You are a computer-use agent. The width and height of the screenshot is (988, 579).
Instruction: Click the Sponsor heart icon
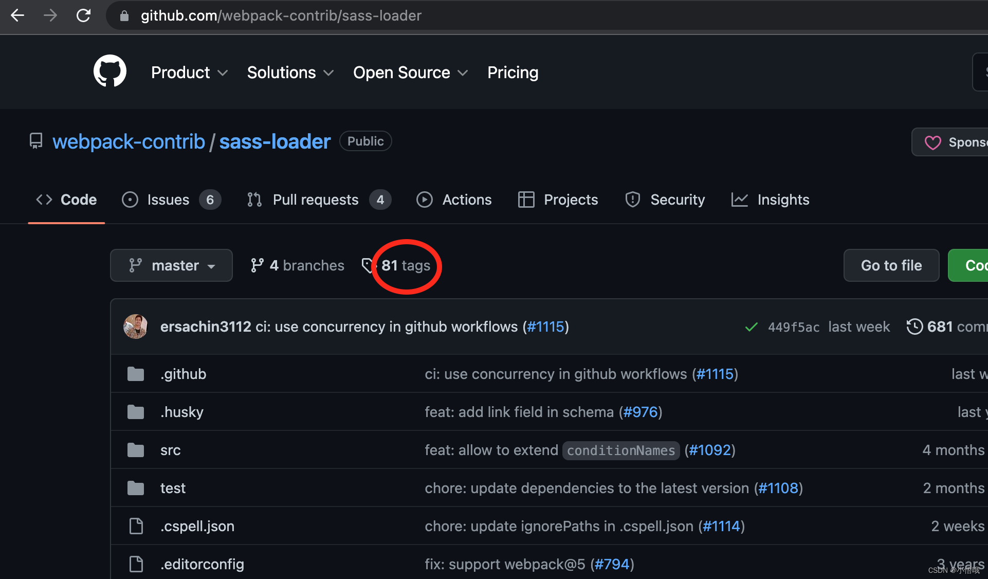click(932, 142)
